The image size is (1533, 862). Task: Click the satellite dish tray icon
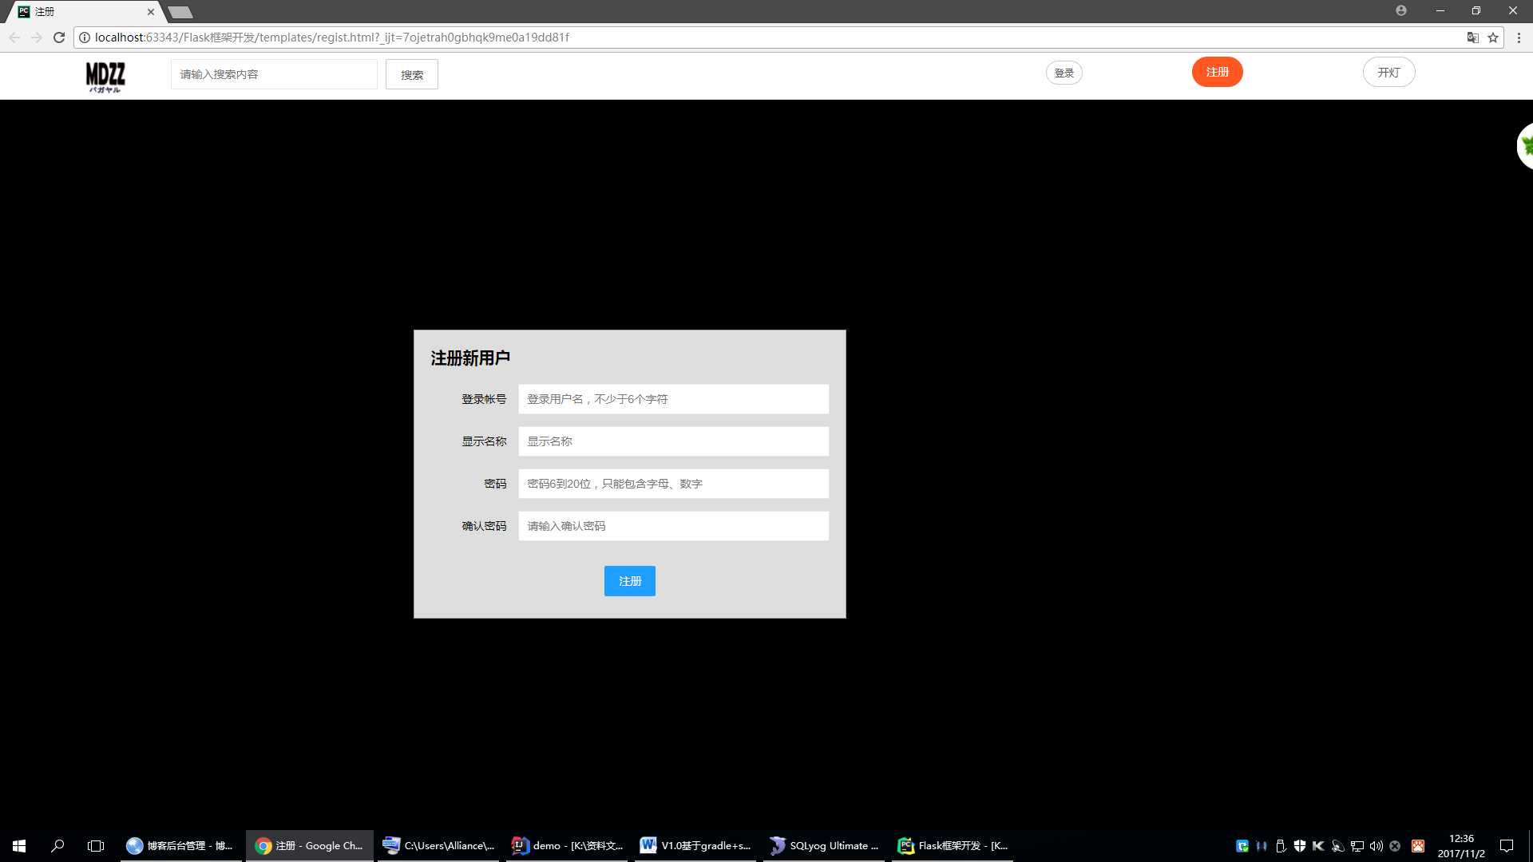1338,846
